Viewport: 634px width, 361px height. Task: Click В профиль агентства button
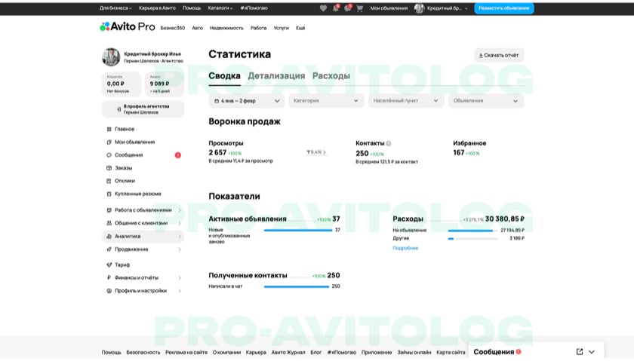(x=143, y=109)
